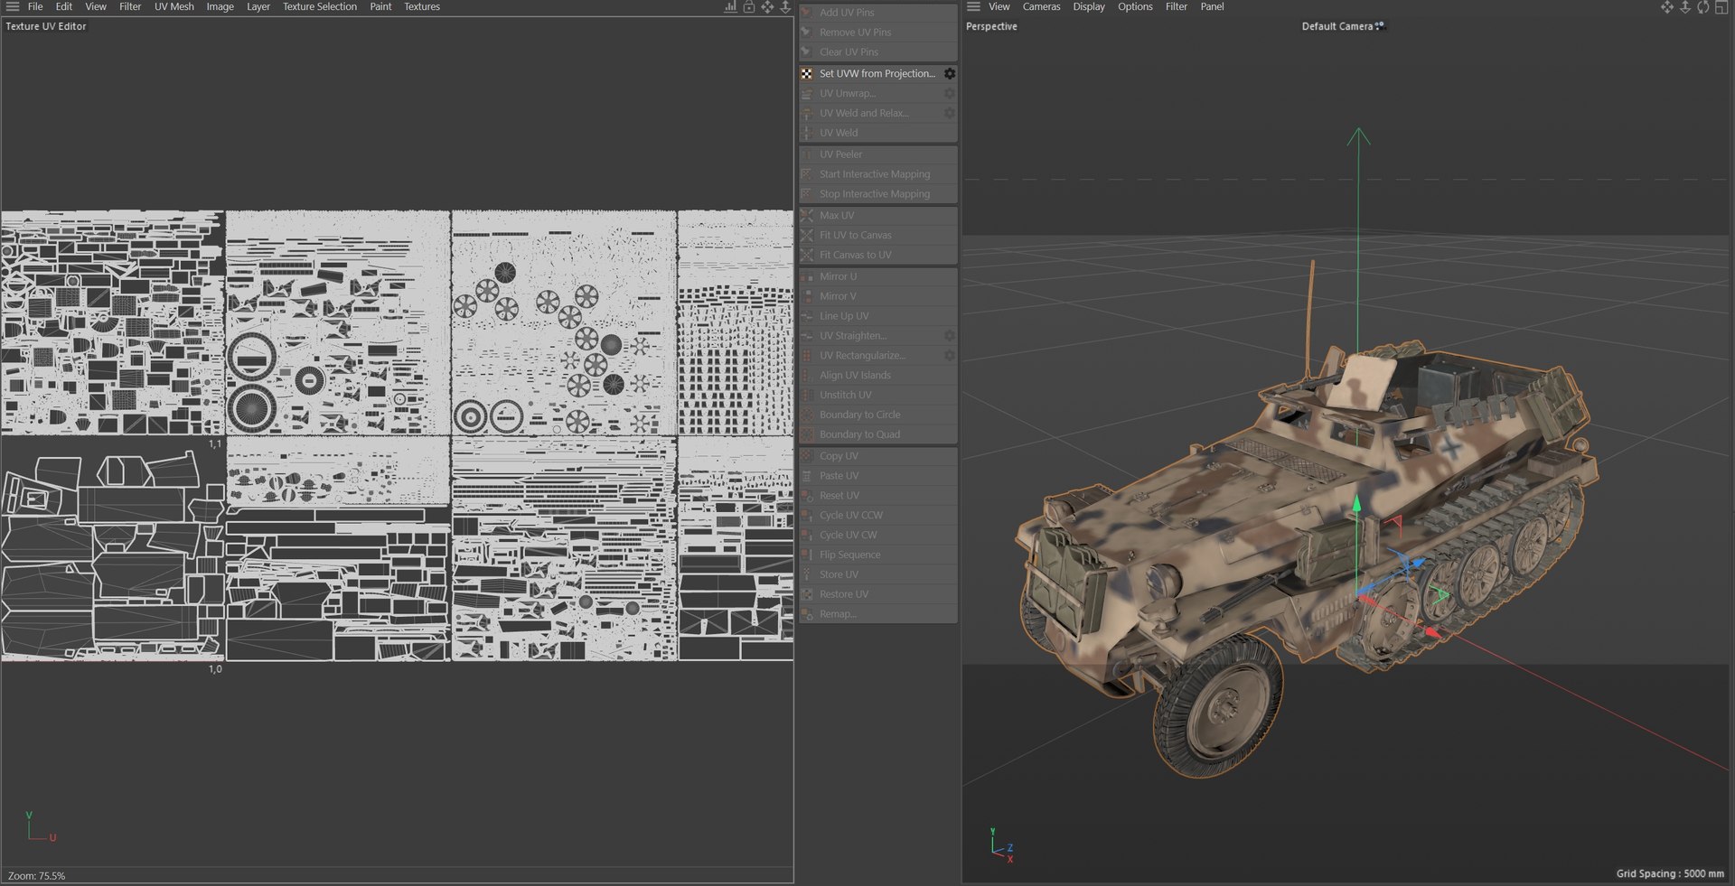Click the viewport pan camera icon

coord(1667,6)
